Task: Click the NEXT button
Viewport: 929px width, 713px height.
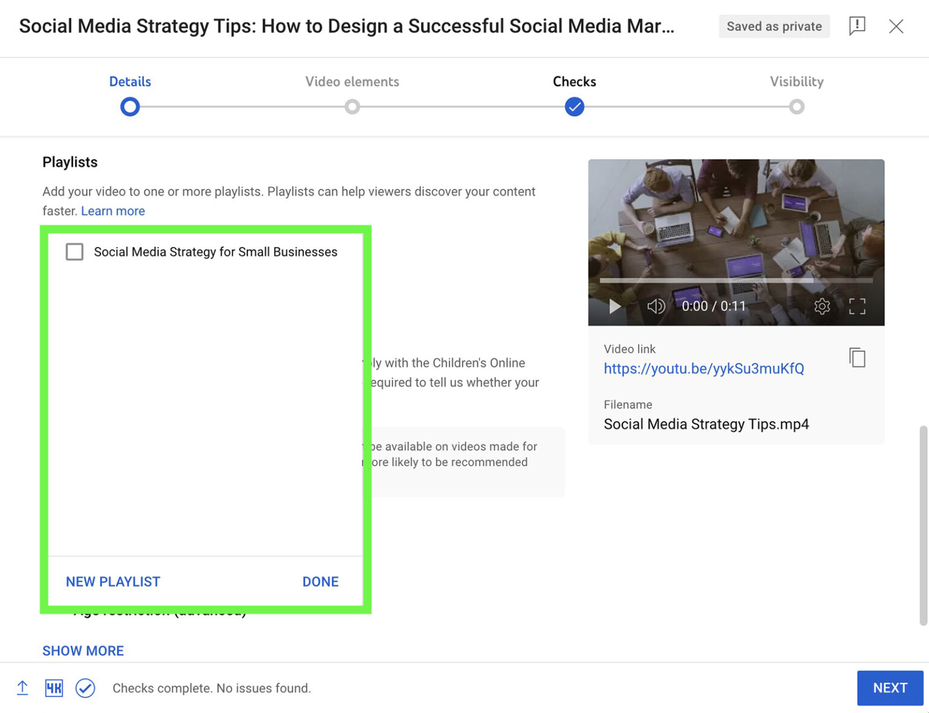Action: [x=890, y=688]
